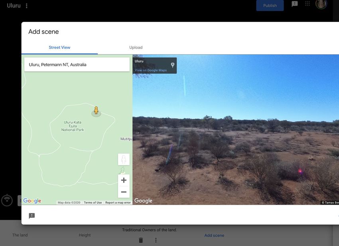Viewport: 339px width, 246px height.
Task: Zoom in on the map
Action: coord(124,180)
